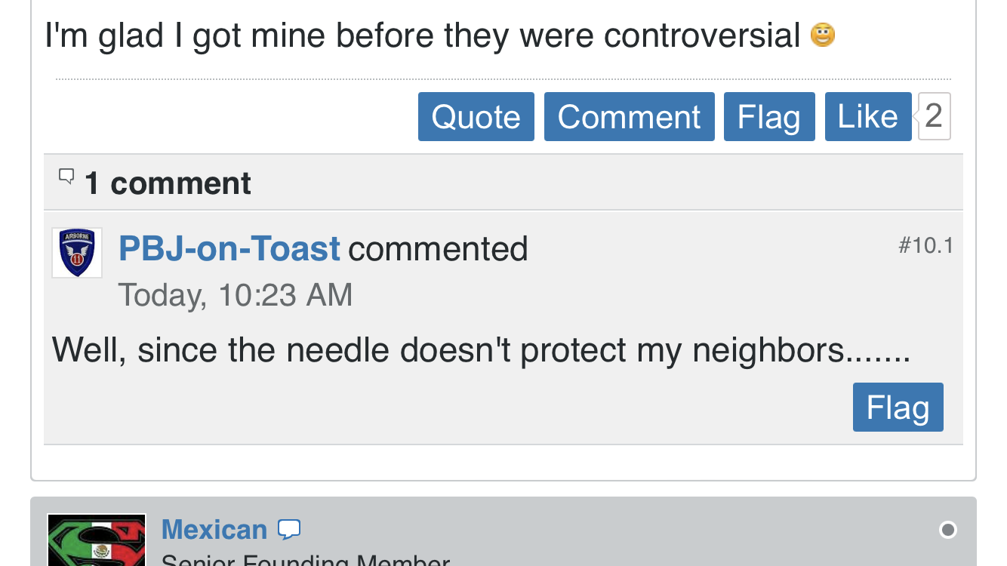Click the comment text about the needle
Viewport: 1007px width, 566px height.
481,350
